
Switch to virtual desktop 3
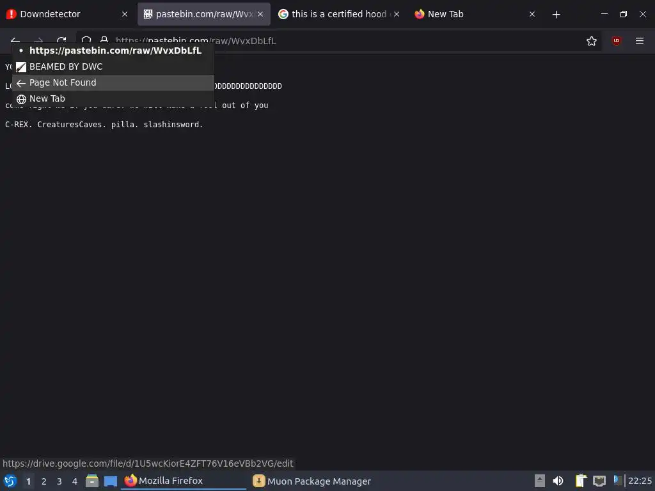pyautogui.click(x=59, y=481)
